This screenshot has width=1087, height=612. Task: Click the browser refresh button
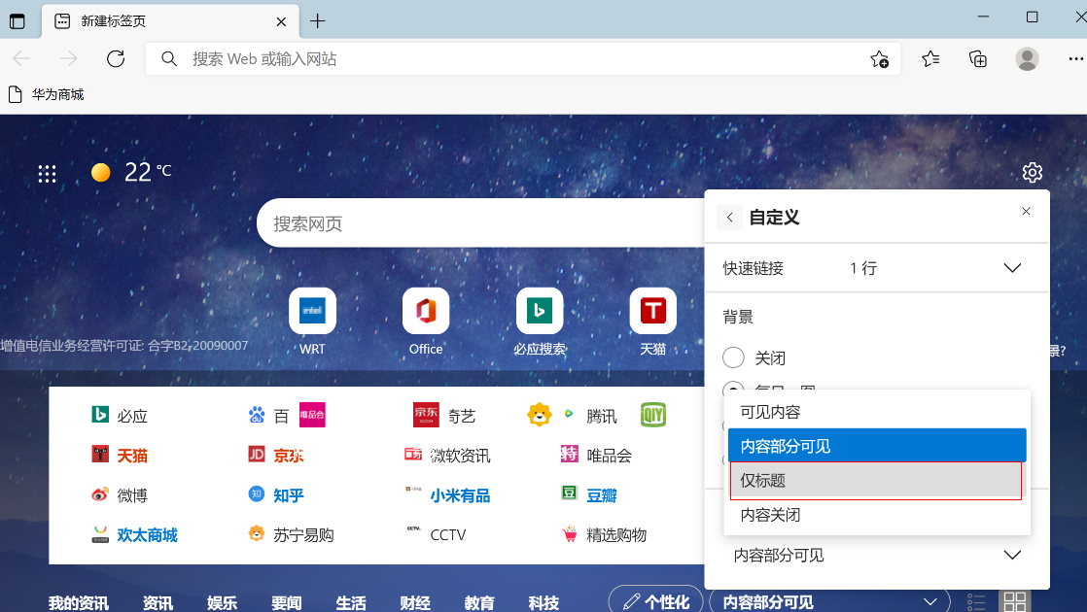point(116,59)
